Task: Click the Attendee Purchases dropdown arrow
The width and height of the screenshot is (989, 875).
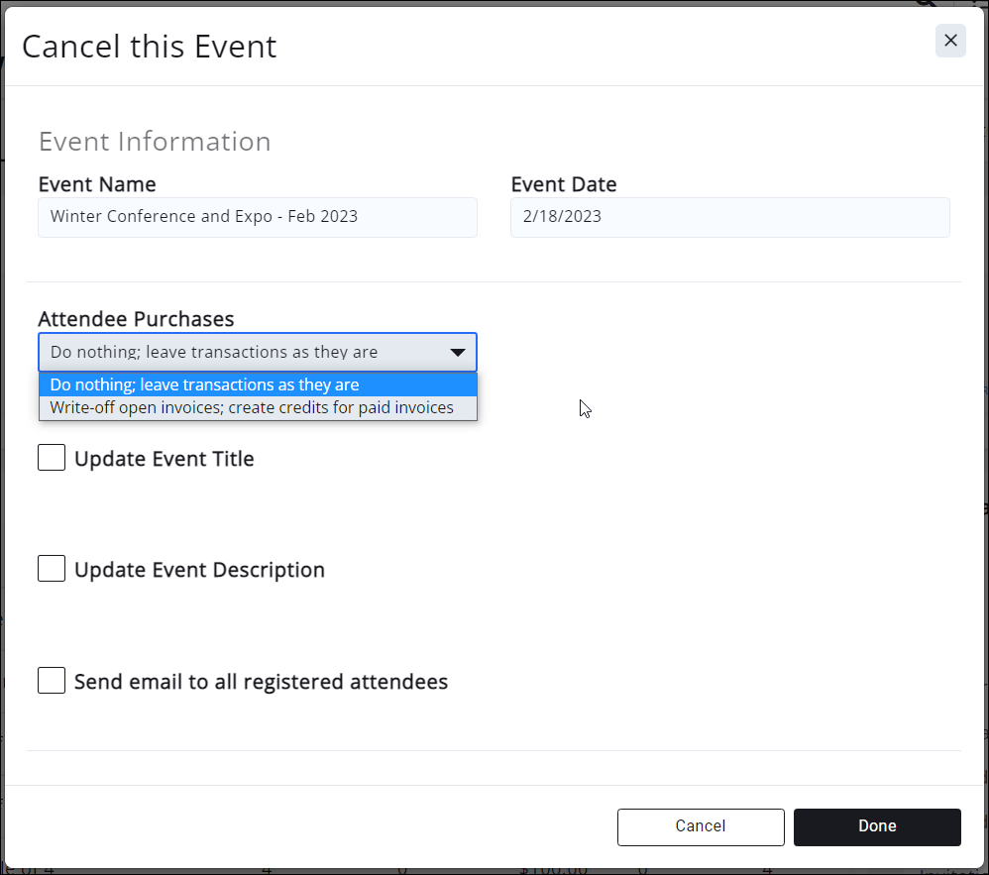Action: click(x=458, y=352)
